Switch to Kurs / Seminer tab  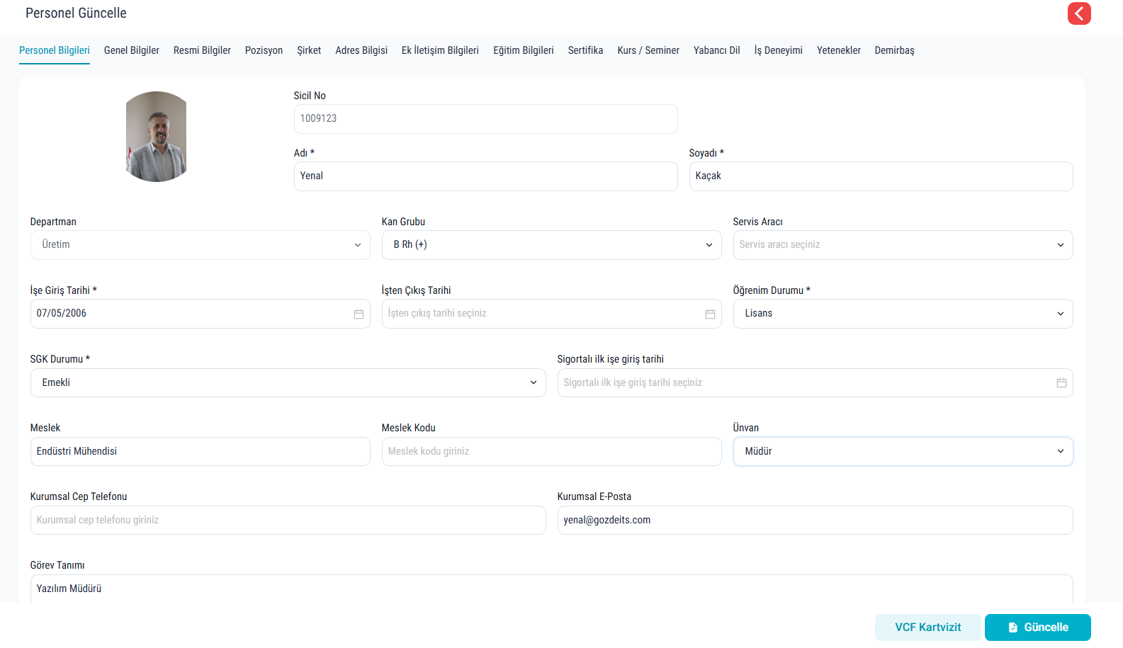point(648,50)
